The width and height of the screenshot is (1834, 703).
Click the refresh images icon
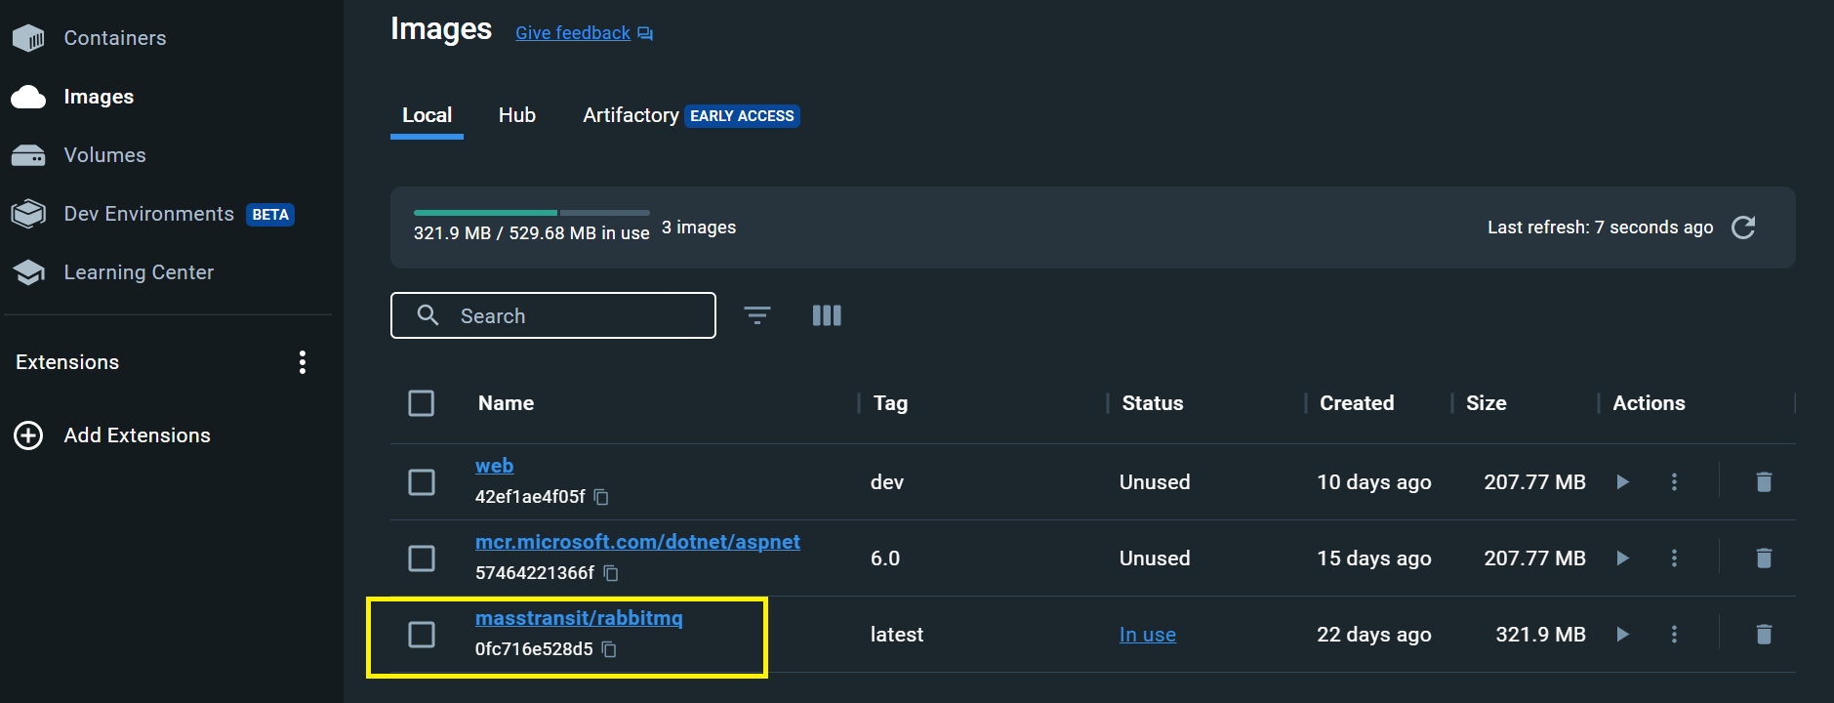[1742, 227]
